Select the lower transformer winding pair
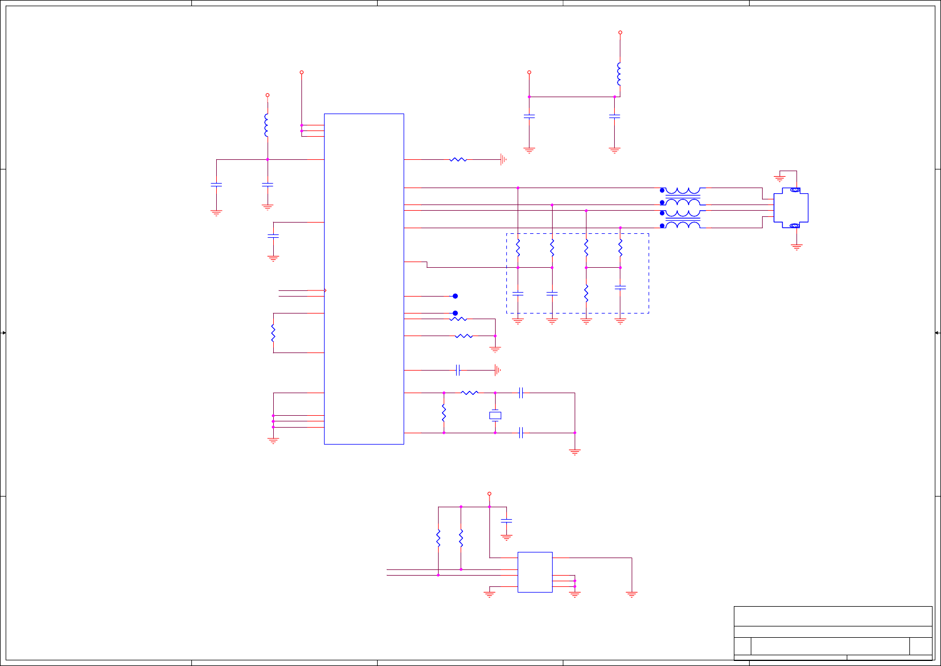The width and height of the screenshot is (941, 666). [x=683, y=219]
